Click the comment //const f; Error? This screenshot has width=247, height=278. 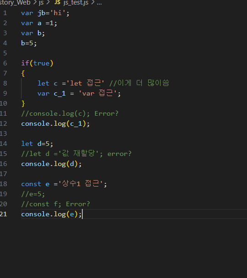tap(55, 204)
